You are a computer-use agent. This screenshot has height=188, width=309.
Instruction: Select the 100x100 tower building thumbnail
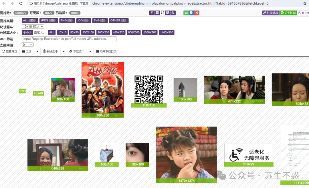(x=185, y=90)
